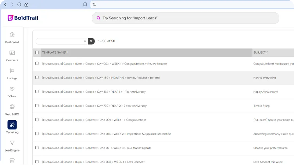Toggle the select-all templates checkbox
294x165 pixels.
click(37, 52)
